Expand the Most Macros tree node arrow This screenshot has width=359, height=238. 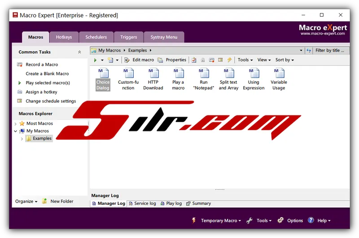tap(15, 124)
